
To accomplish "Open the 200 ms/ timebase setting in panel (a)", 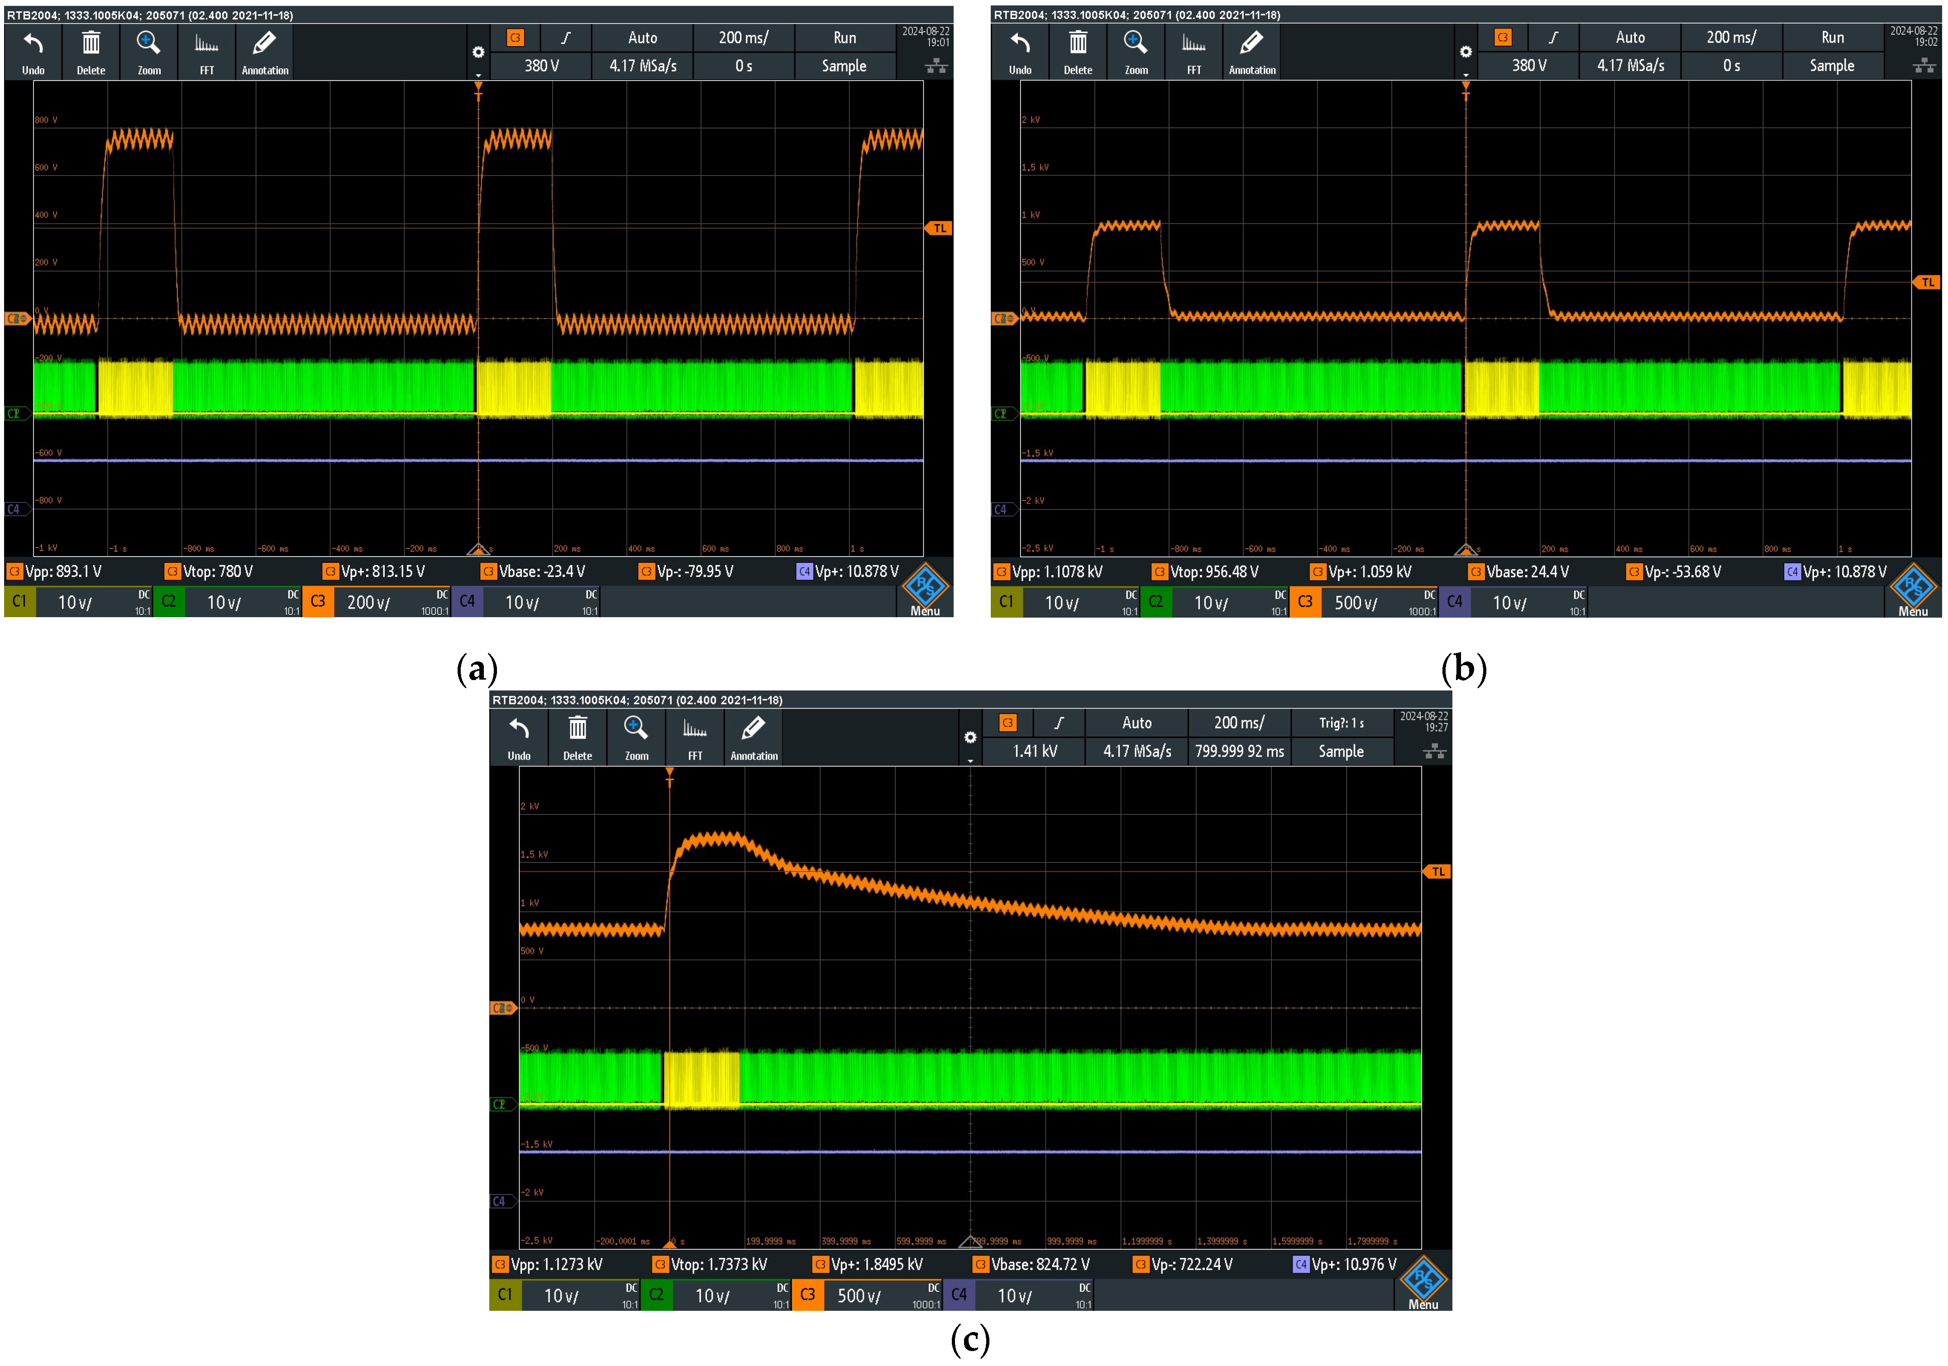I will pyautogui.click(x=743, y=37).
